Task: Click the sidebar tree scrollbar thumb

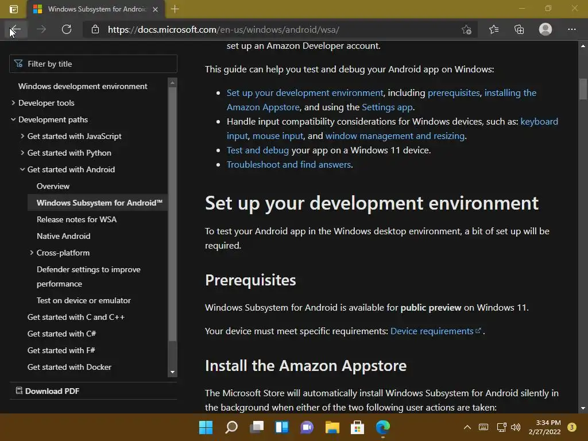Action: [x=172, y=214]
